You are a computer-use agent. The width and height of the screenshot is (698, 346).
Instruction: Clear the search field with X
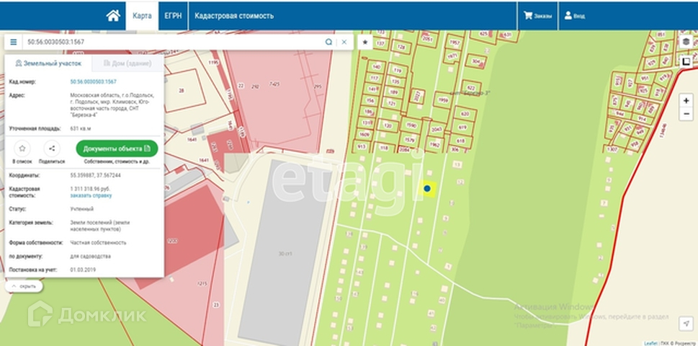pos(344,43)
